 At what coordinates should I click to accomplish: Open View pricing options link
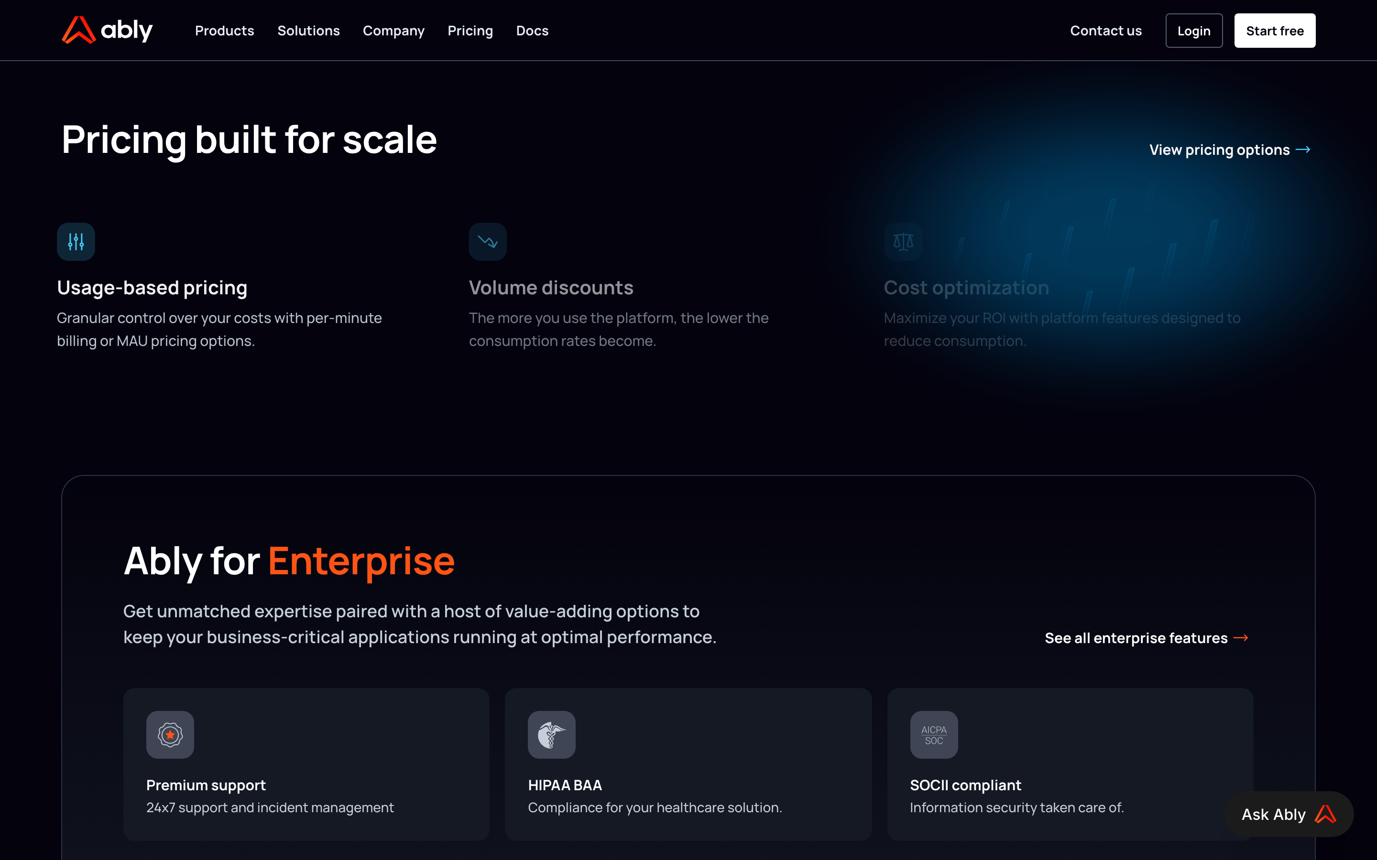[x=1230, y=150]
